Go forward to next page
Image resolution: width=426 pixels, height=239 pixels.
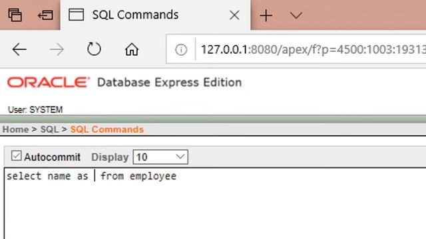[x=57, y=50]
